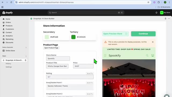Pick the Secondary color swatch #dff3d8
Viewport: 172px width, 97px height.
pyautogui.click(x=47, y=37)
